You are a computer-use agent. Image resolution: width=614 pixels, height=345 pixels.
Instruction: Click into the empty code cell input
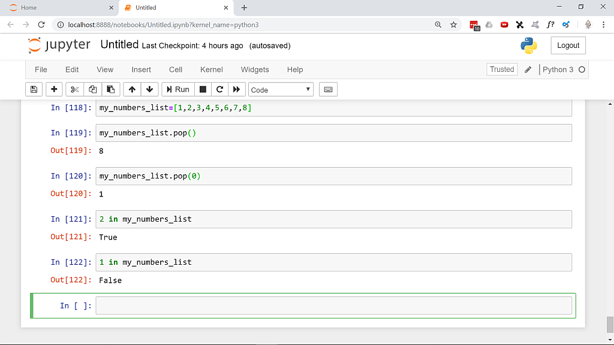tap(333, 305)
